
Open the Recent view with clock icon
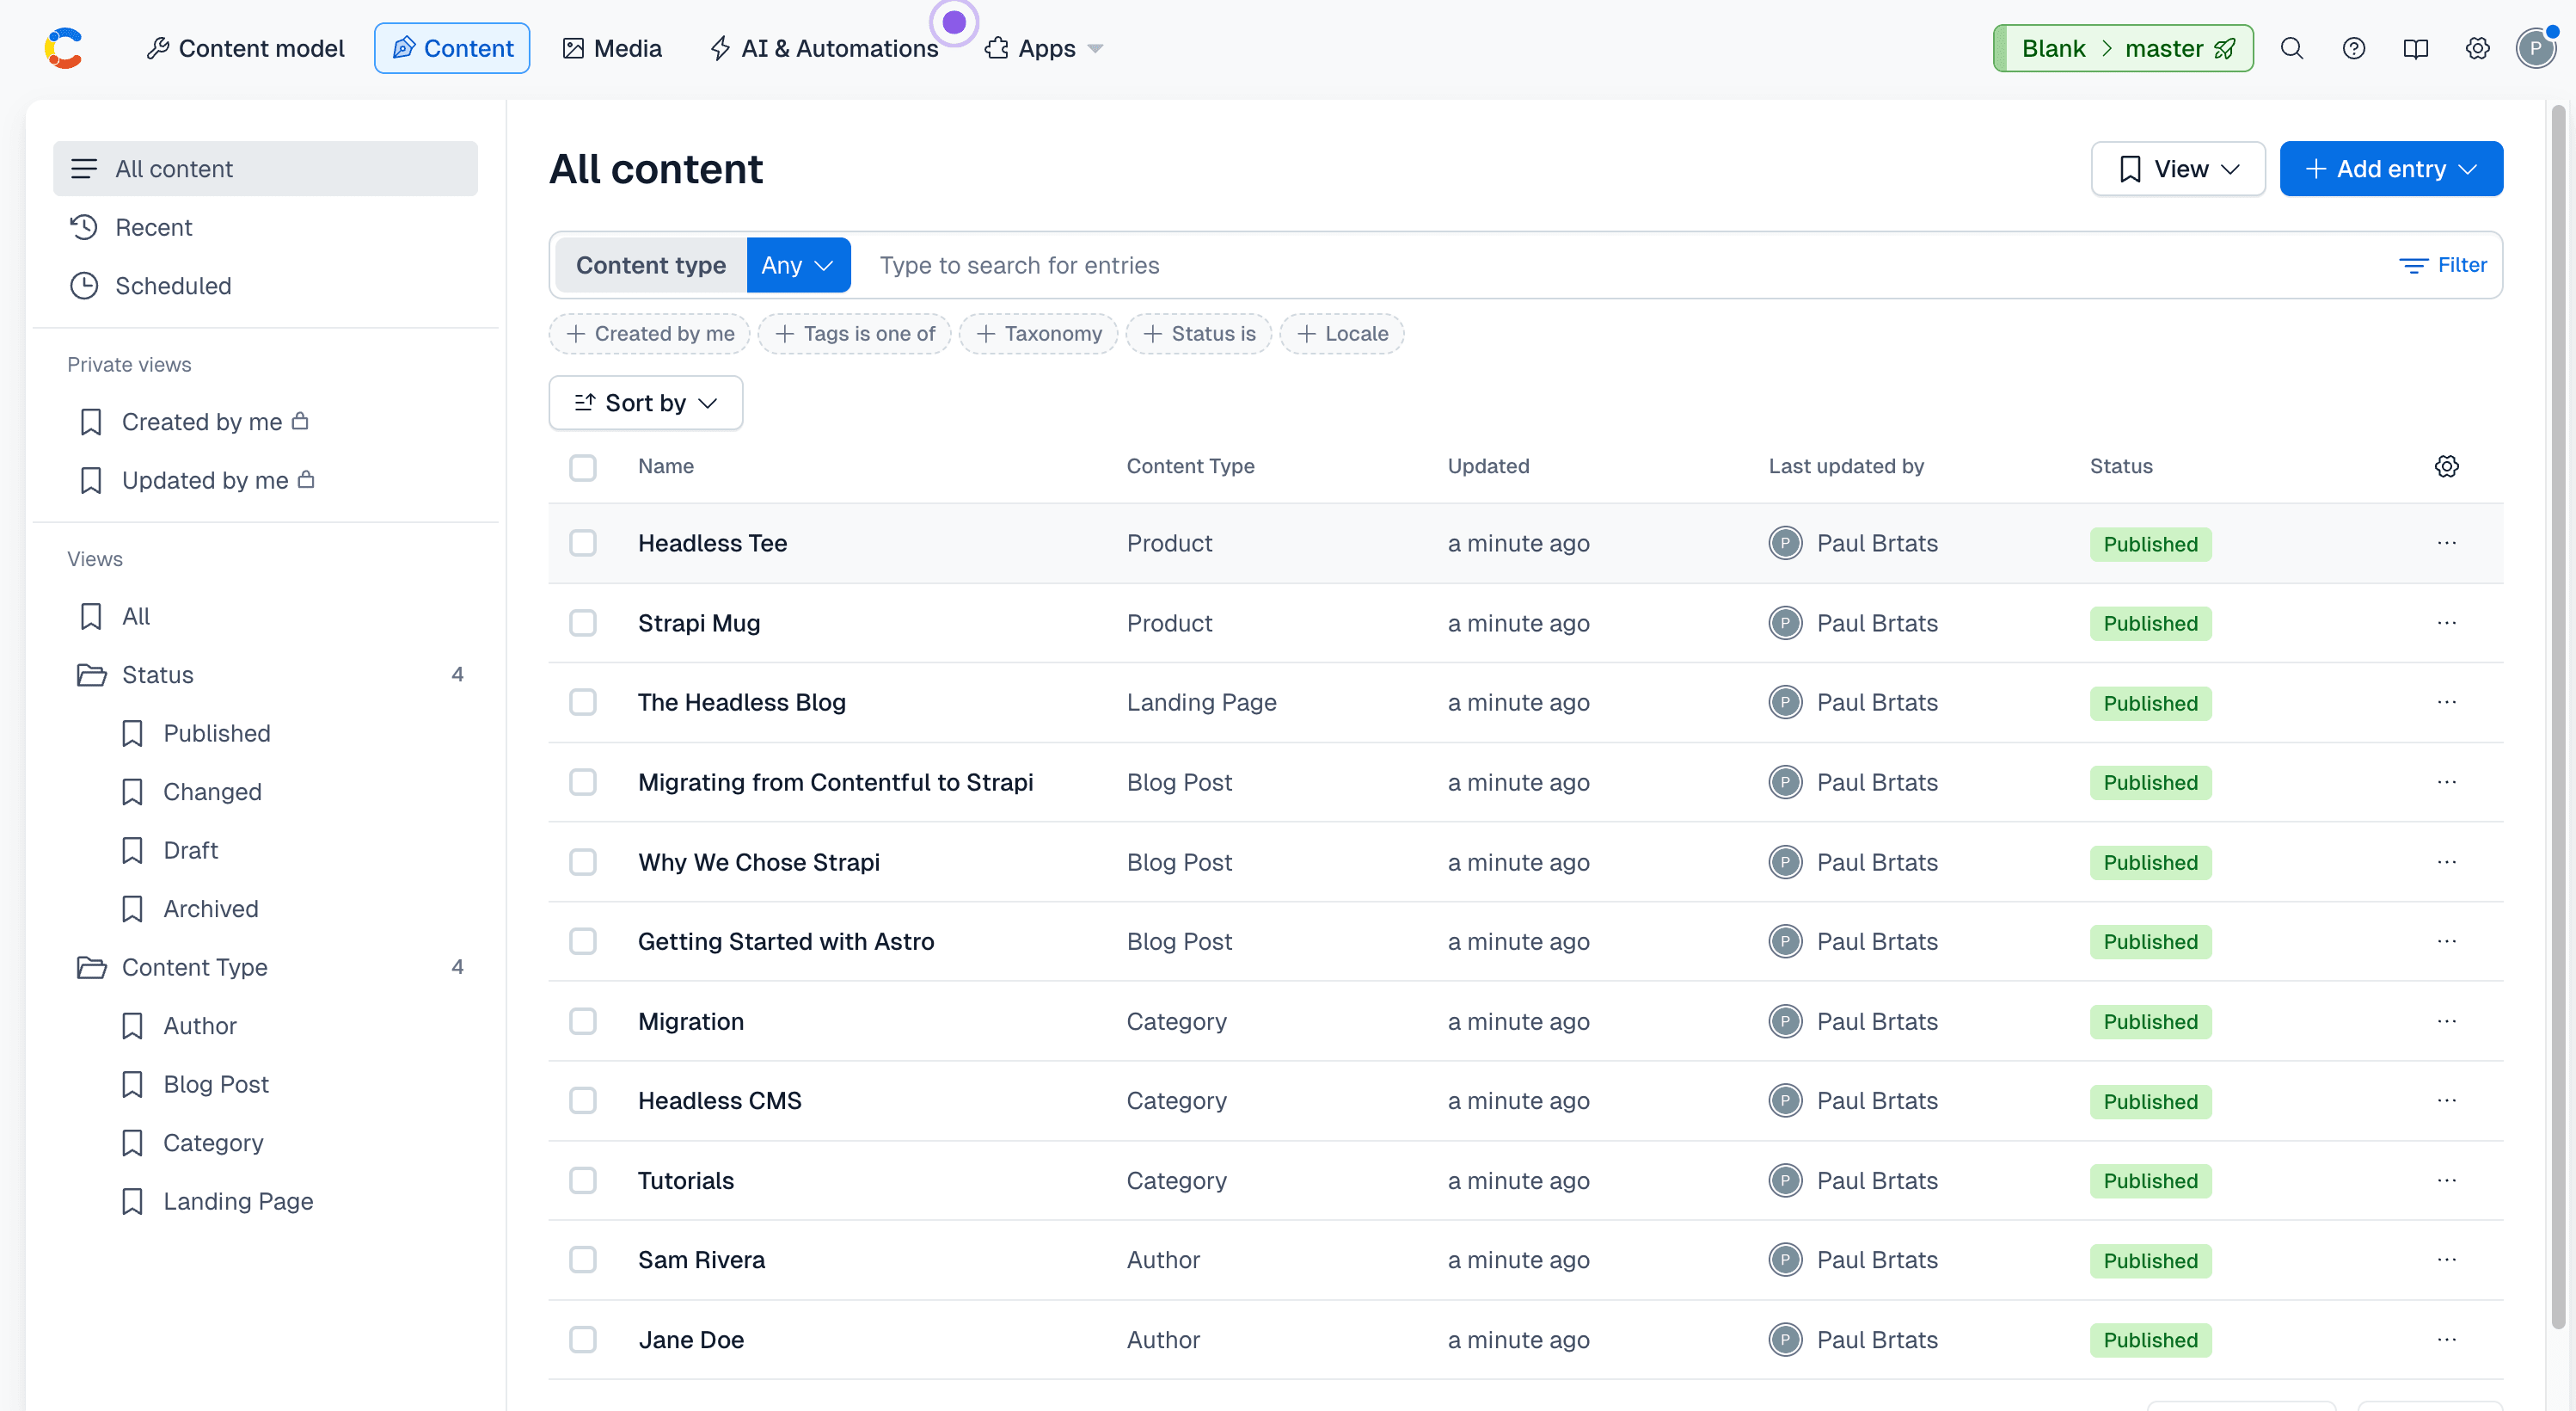tap(265, 227)
